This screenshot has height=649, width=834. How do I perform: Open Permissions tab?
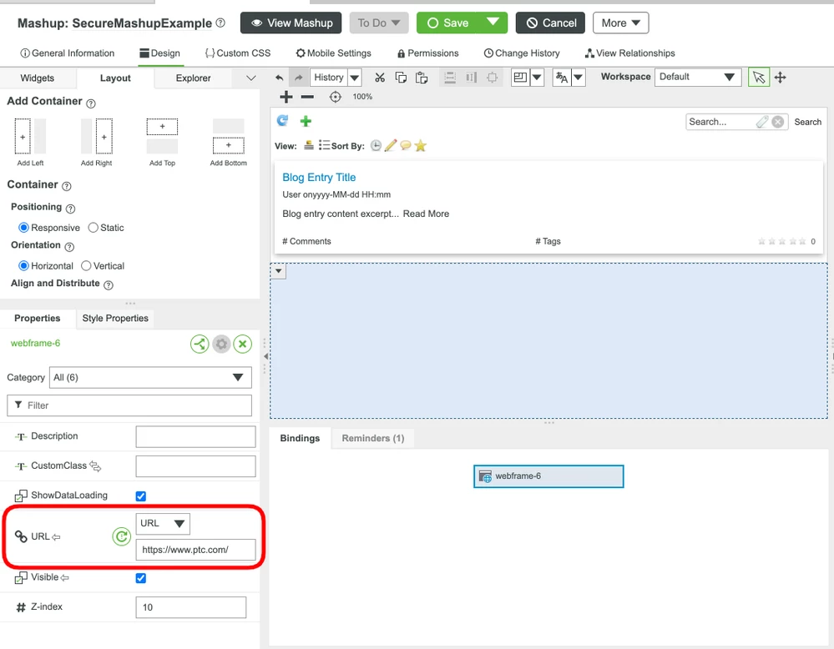coord(427,53)
